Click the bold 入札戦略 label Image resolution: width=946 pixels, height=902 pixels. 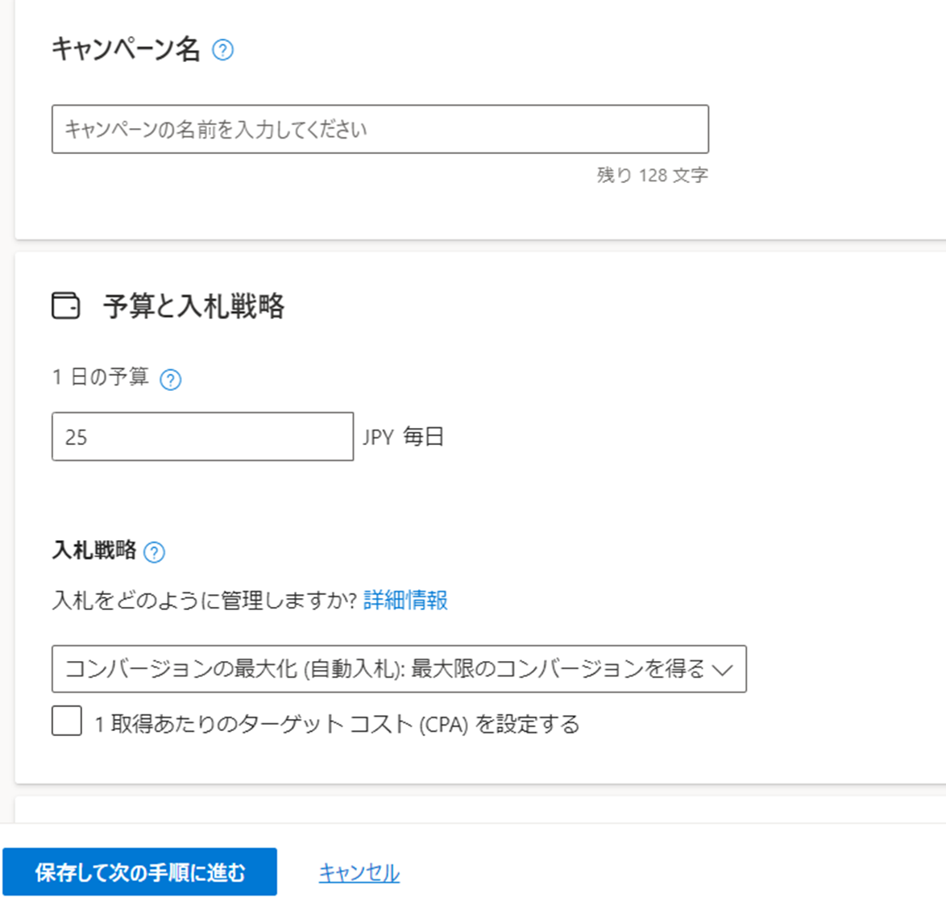click(x=95, y=551)
